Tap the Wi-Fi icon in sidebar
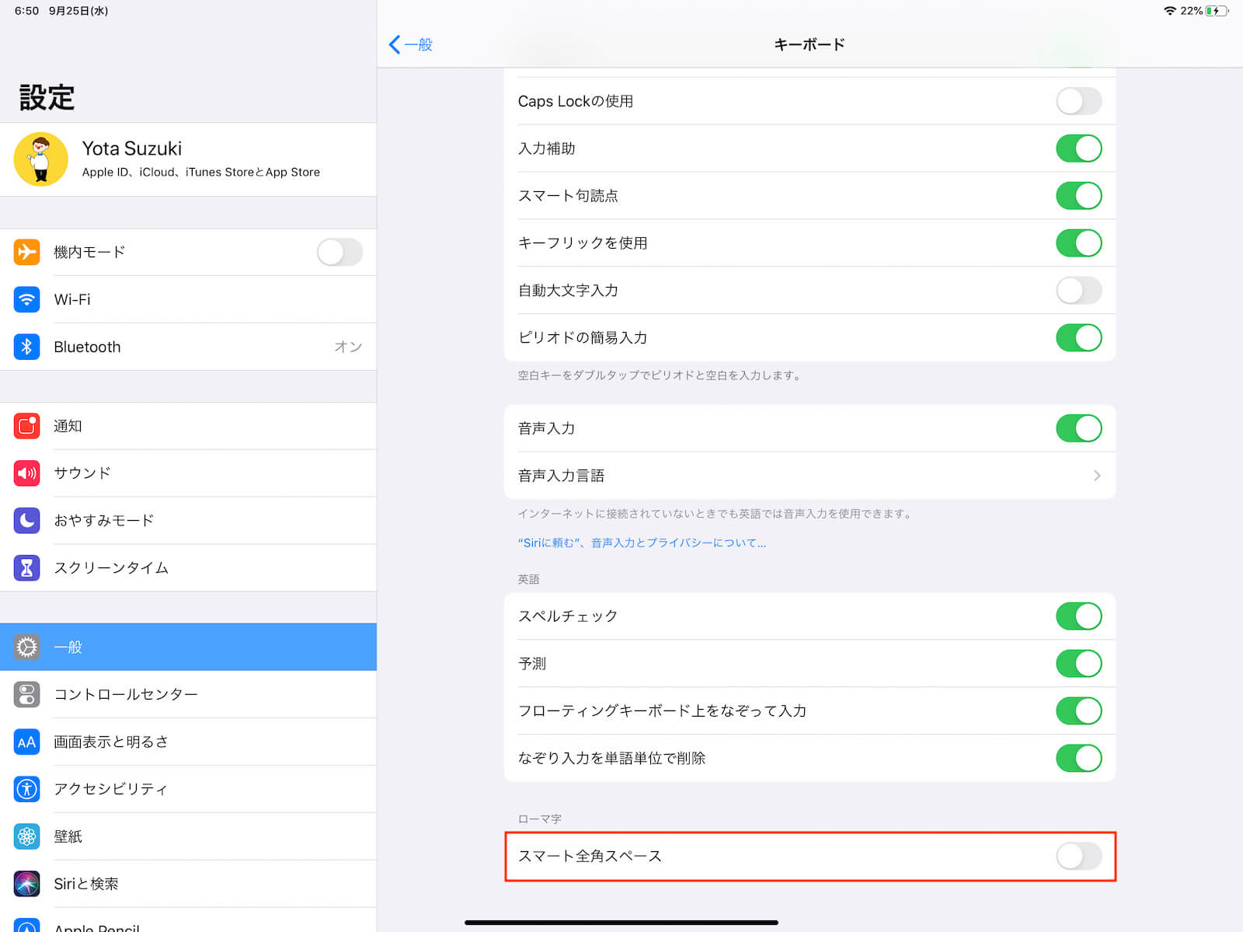1243x932 pixels. pyautogui.click(x=27, y=299)
